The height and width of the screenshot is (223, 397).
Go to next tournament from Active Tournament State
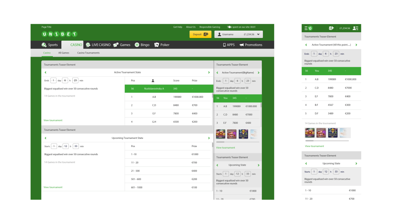(209, 73)
